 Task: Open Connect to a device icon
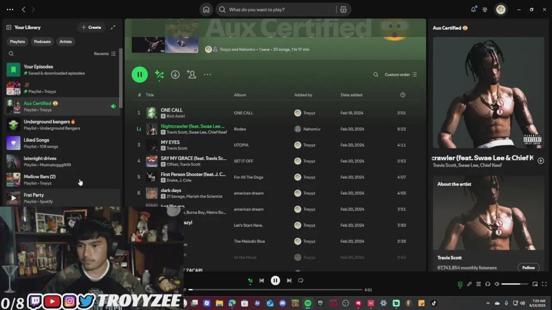pyautogui.click(x=488, y=284)
